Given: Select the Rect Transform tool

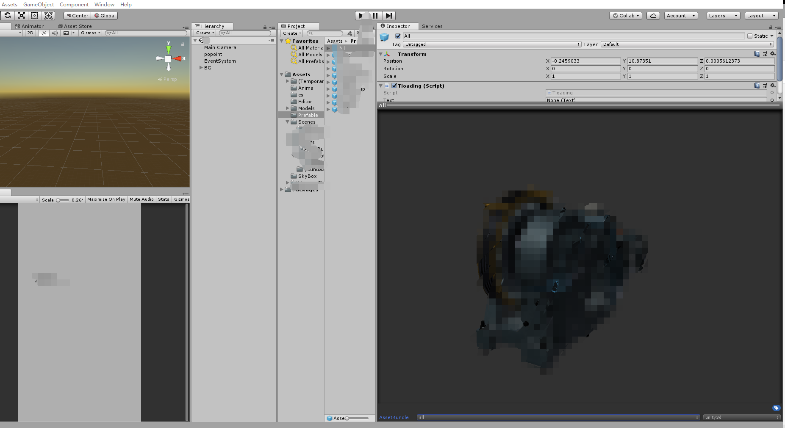Looking at the screenshot, I should pos(35,16).
